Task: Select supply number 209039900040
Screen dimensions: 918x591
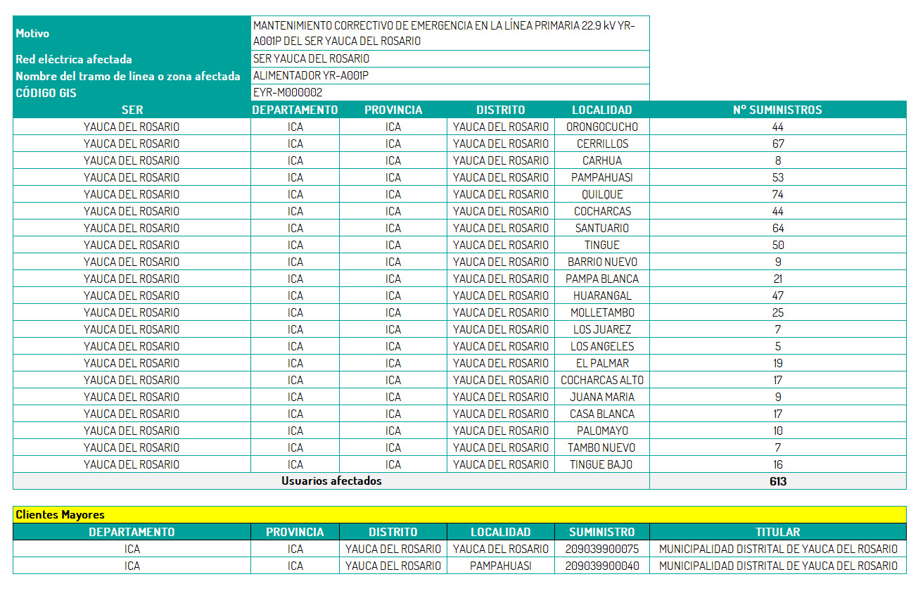Action: pyautogui.click(x=601, y=566)
